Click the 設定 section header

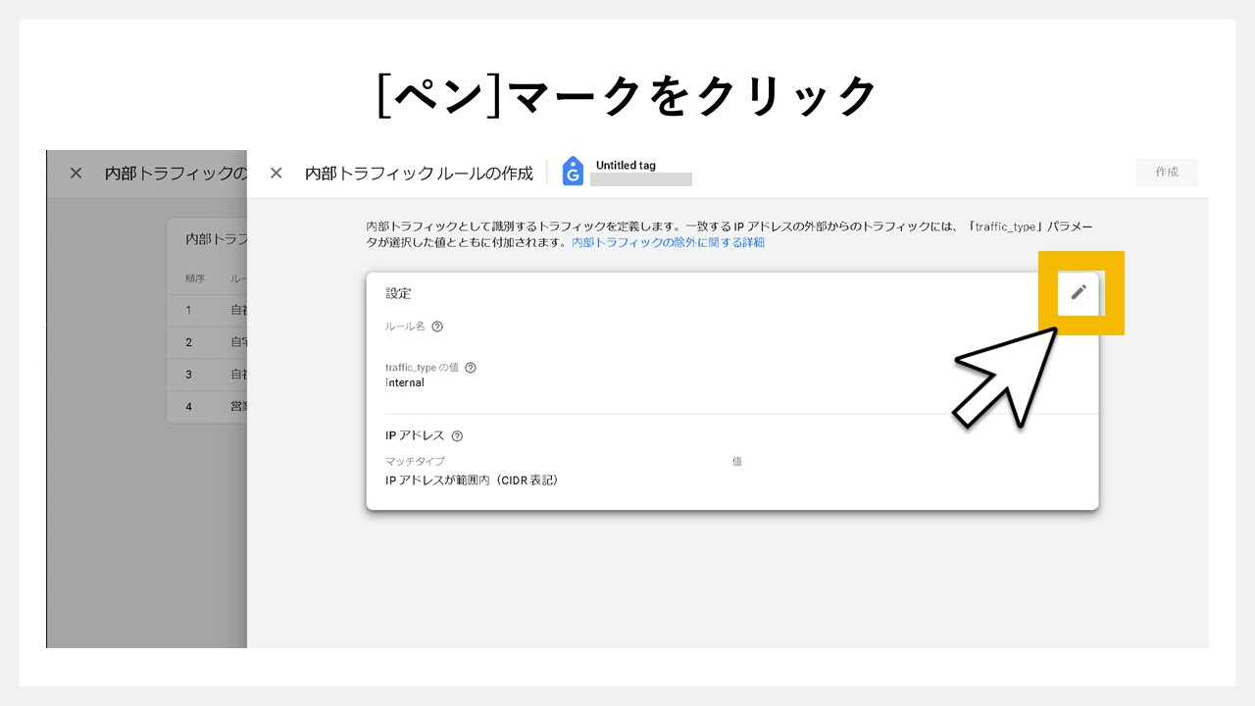pos(398,292)
